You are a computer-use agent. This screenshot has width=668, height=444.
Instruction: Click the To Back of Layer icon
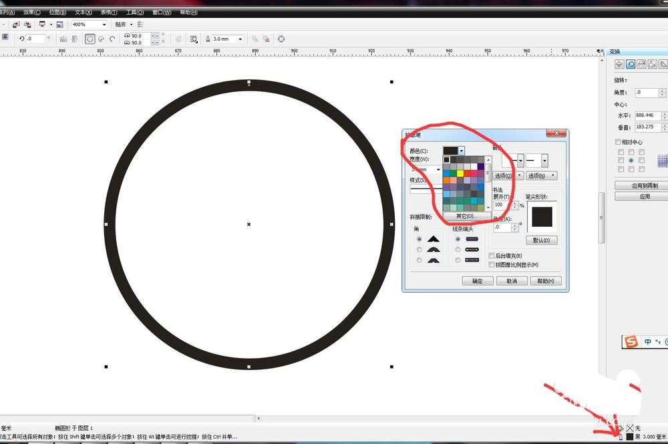click(x=267, y=39)
